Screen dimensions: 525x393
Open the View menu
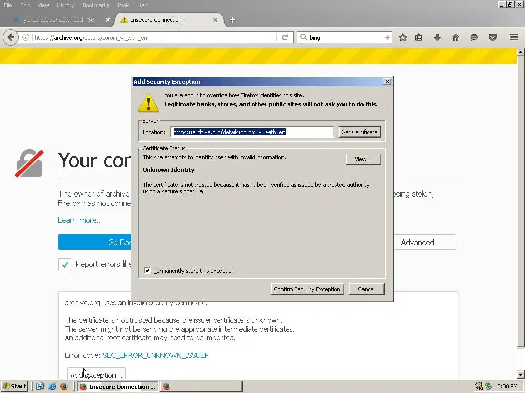coord(43,5)
